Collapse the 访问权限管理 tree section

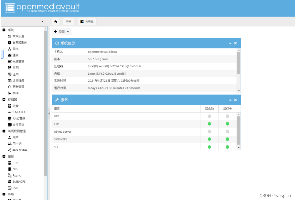[x=4, y=131]
